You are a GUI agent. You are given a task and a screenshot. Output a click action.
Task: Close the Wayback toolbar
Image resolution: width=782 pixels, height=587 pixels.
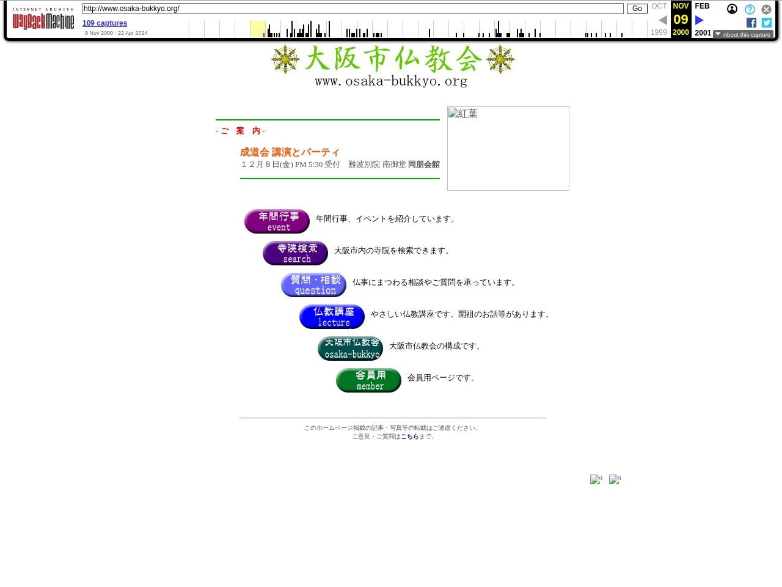tap(766, 9)
